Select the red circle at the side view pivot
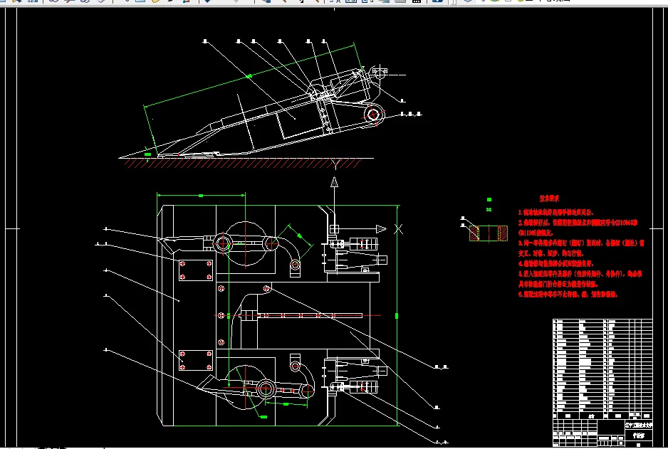Viewport: 668px width, 449px height. [x=374, y=114]
